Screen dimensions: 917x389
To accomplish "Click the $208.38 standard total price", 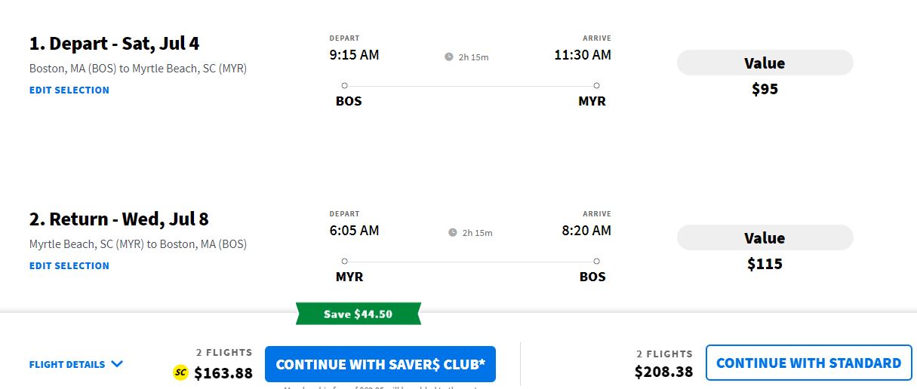I will 663,371.
